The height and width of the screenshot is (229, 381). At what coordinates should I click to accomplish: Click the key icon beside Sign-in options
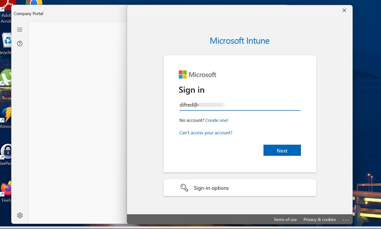(x=184, y=188)
